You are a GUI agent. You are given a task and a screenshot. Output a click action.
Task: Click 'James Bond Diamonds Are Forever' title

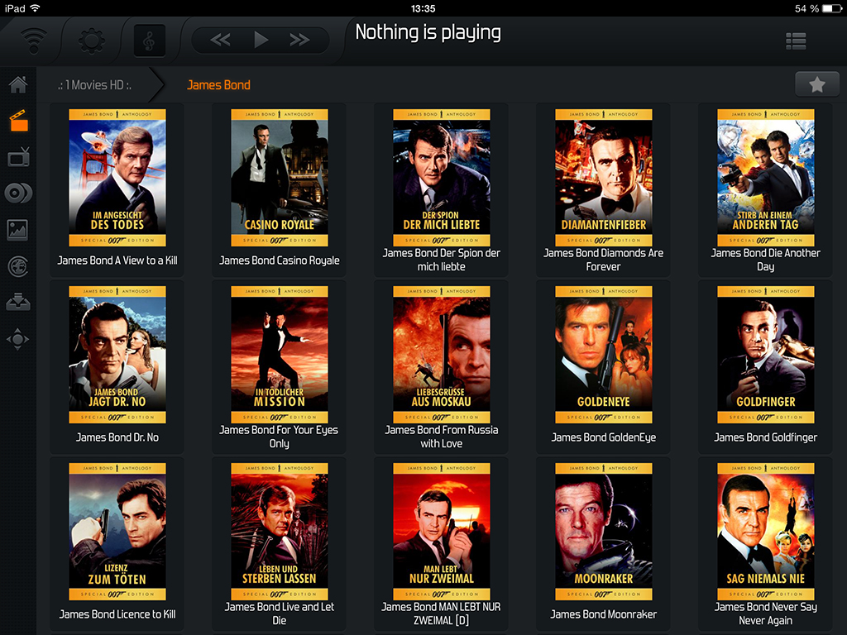pos(603,260)
